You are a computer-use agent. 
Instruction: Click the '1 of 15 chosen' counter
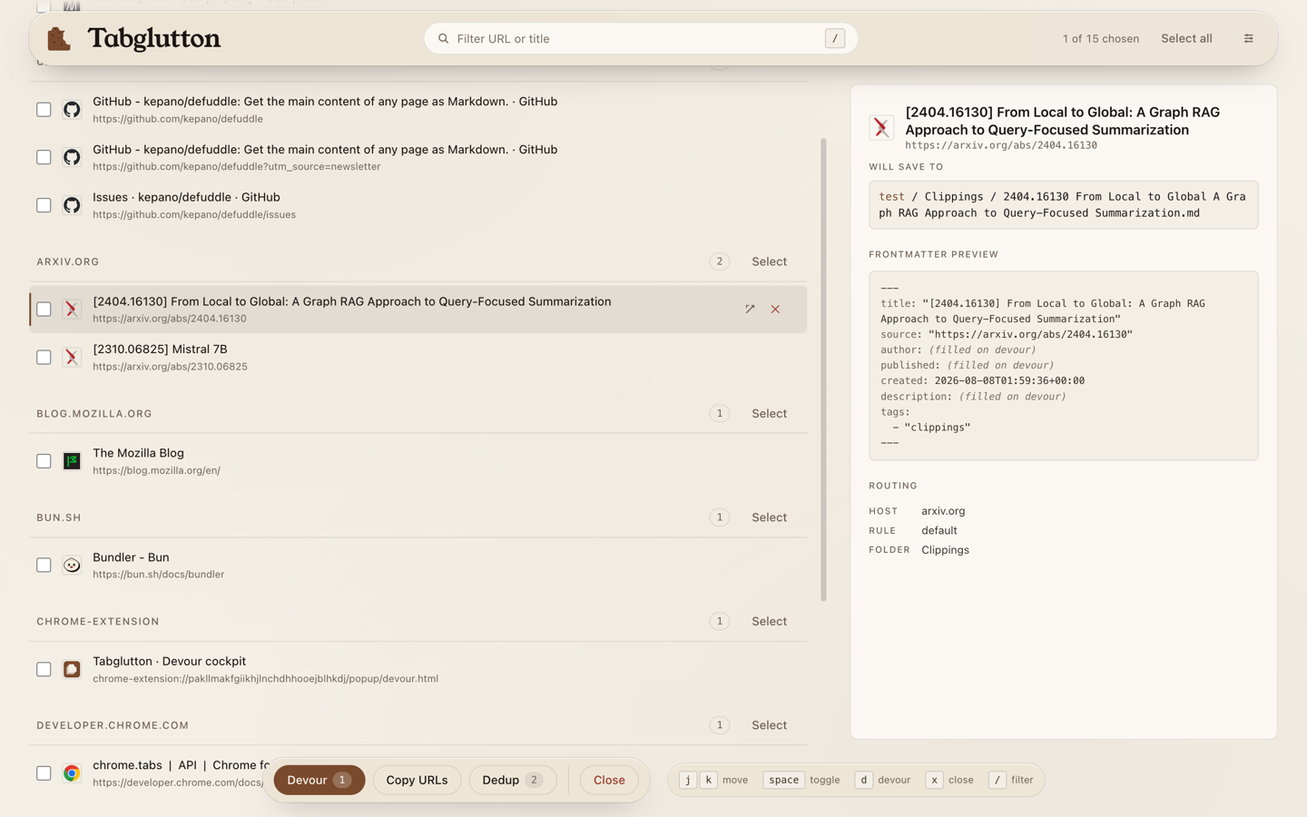(x=1100, y=39)
